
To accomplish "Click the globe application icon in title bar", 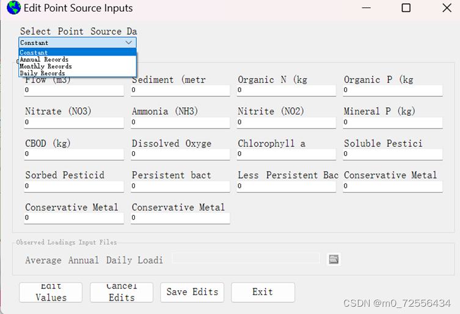I will 13,8.
